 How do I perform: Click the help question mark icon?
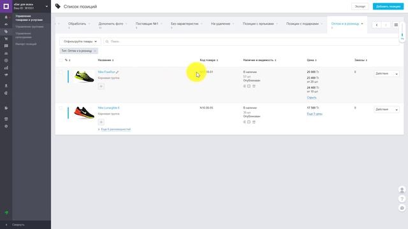coord(402,199)
